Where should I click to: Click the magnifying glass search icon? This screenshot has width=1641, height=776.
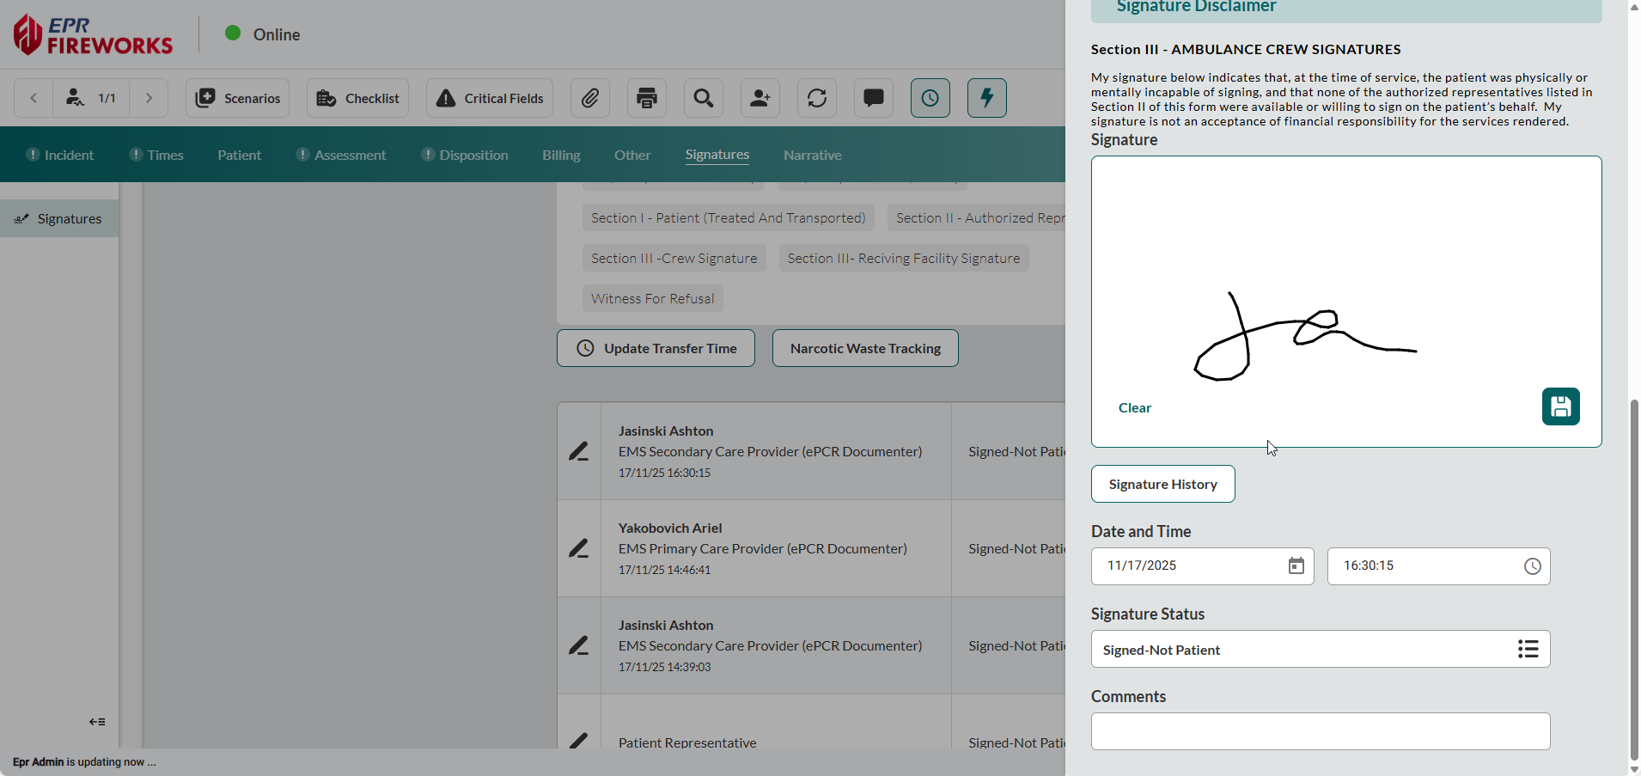[x=704, y=98]
